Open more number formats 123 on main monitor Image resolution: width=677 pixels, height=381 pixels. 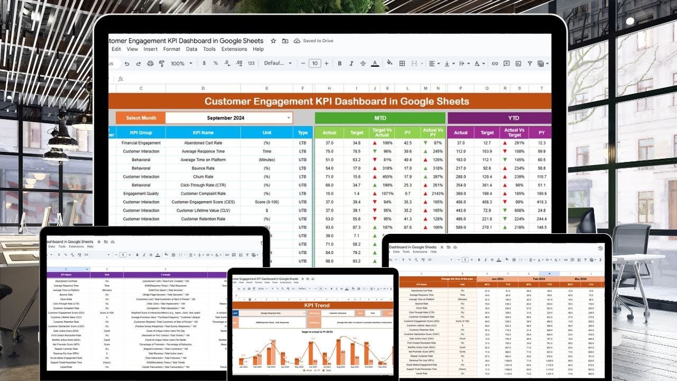click(251, 63)
